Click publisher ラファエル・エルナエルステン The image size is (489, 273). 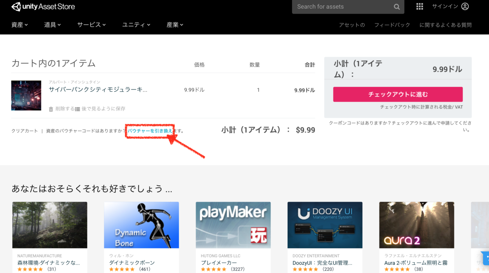(x=412, y=256)
